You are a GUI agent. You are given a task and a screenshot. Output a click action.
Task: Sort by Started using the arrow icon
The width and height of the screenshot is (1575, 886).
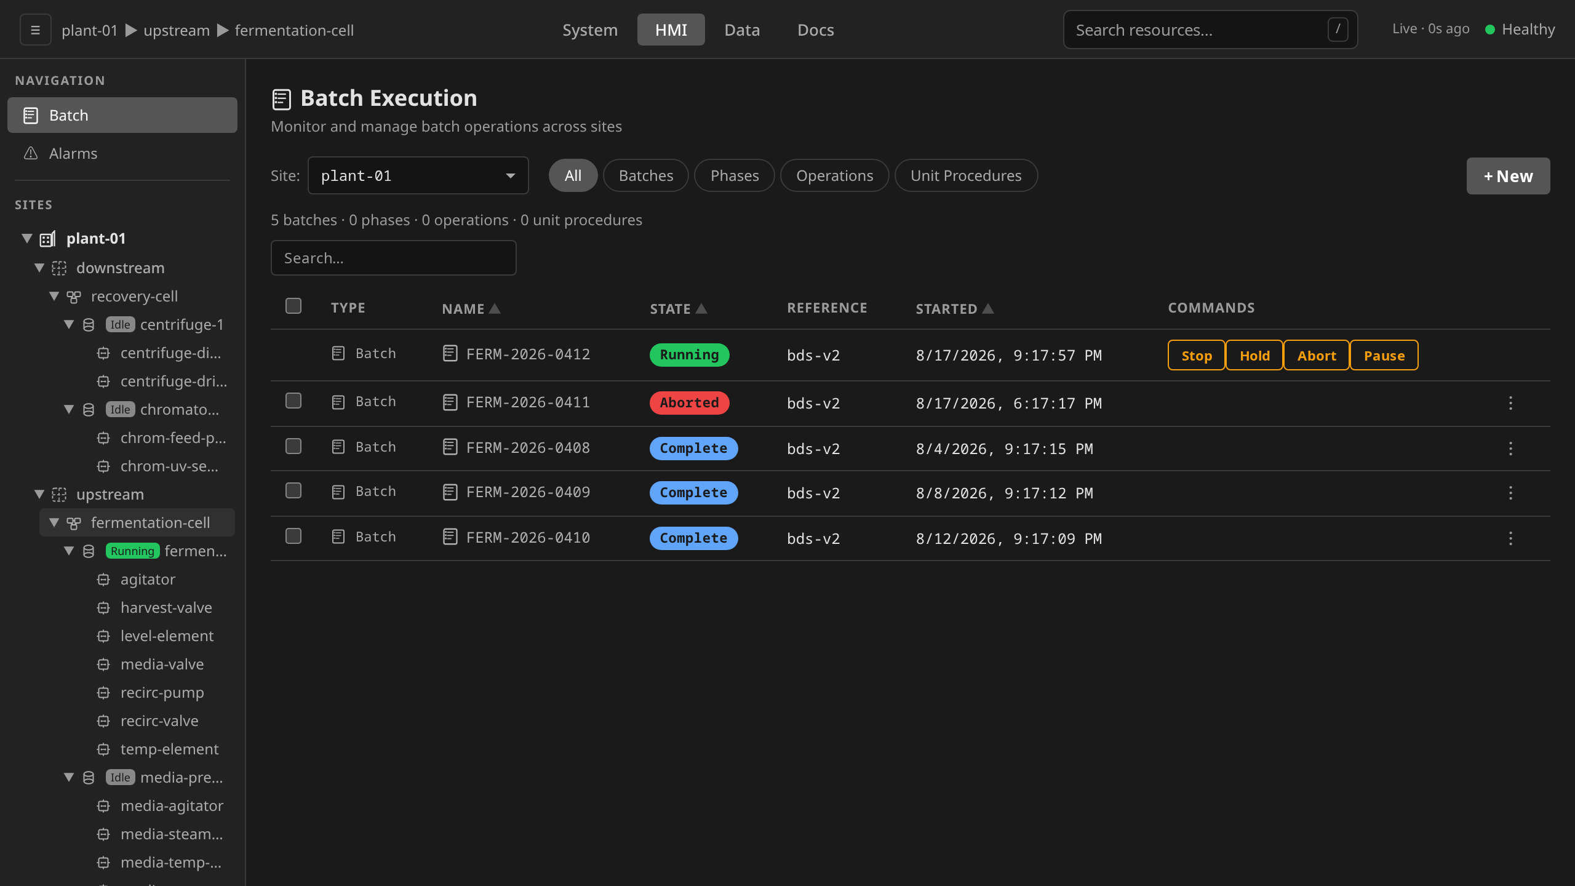pyautogui.click(x=988, y=308)
